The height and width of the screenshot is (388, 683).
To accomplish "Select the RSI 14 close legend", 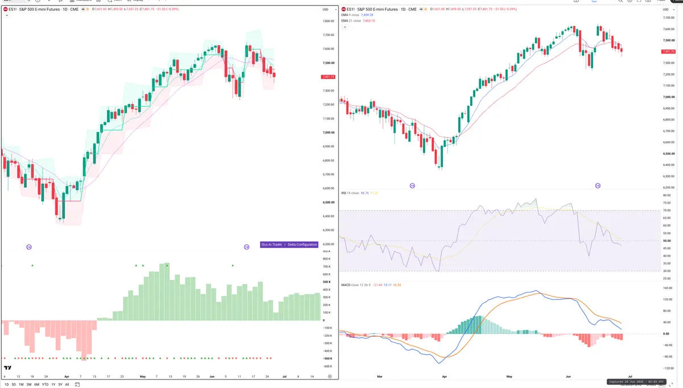I will point(350,193).
